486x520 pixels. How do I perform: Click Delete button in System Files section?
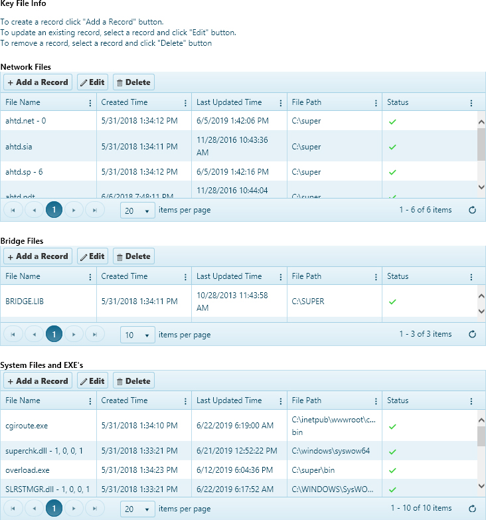[x=133, y=381]
